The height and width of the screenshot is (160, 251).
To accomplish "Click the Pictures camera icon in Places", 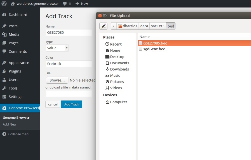I will pos(107,81).
